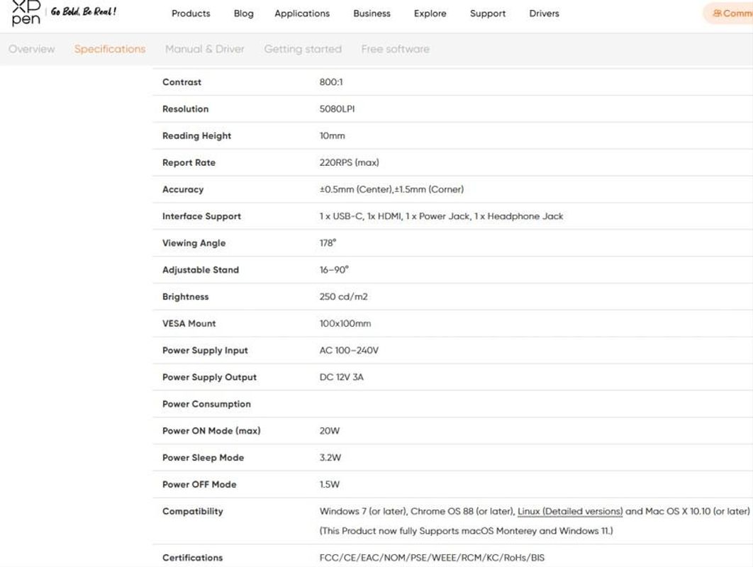Click the Compatibility row label
This screenshot has width=753, height=567.
click(193, 511)
